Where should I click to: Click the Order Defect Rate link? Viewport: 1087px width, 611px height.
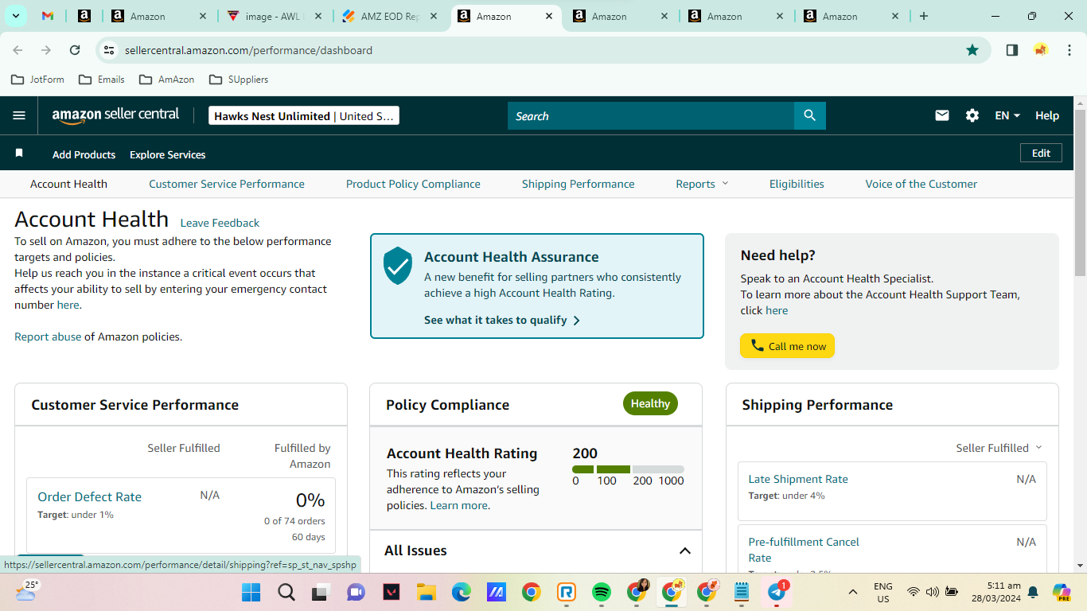point(89,496)
